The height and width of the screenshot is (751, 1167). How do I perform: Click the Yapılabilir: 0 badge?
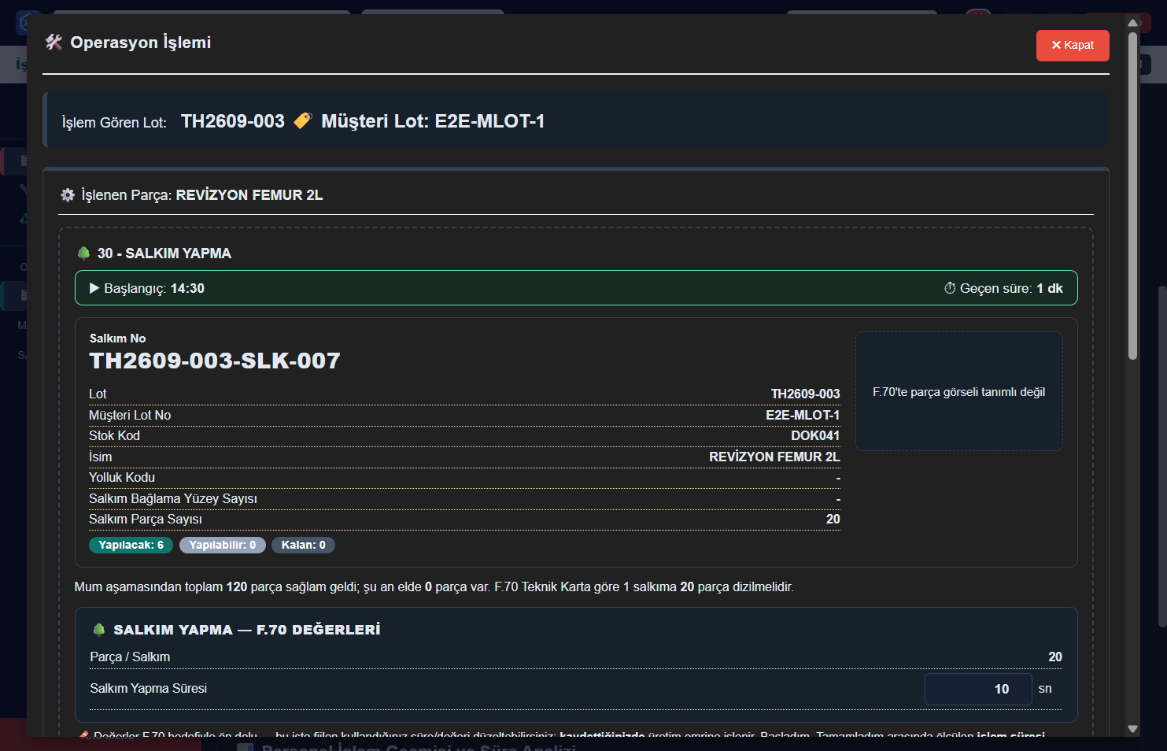(223, 545)
